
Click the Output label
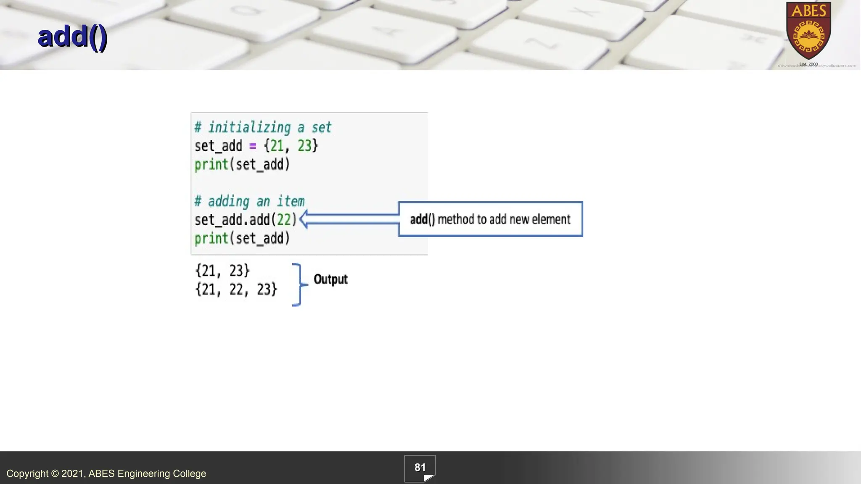330,279
